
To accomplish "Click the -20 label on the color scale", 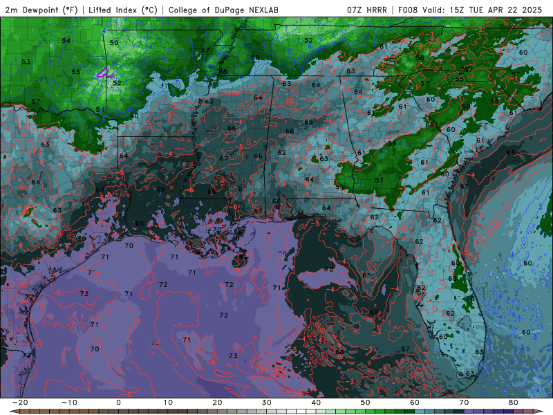I will [x=20, y=403].
